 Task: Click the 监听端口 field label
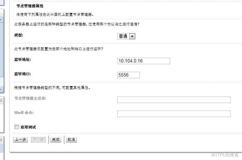click(22, 73)
